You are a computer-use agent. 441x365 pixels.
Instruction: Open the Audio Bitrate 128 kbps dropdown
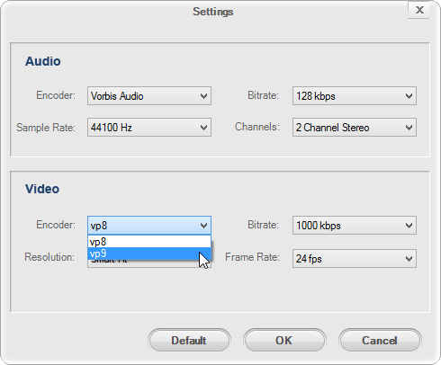coord(355,96)
